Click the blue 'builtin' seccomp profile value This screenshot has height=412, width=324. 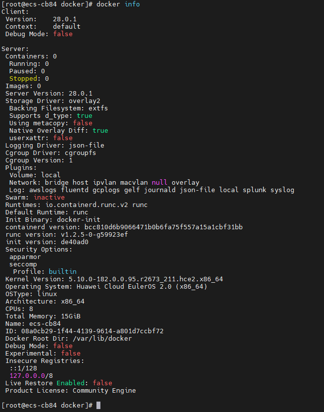pos(63,271)
